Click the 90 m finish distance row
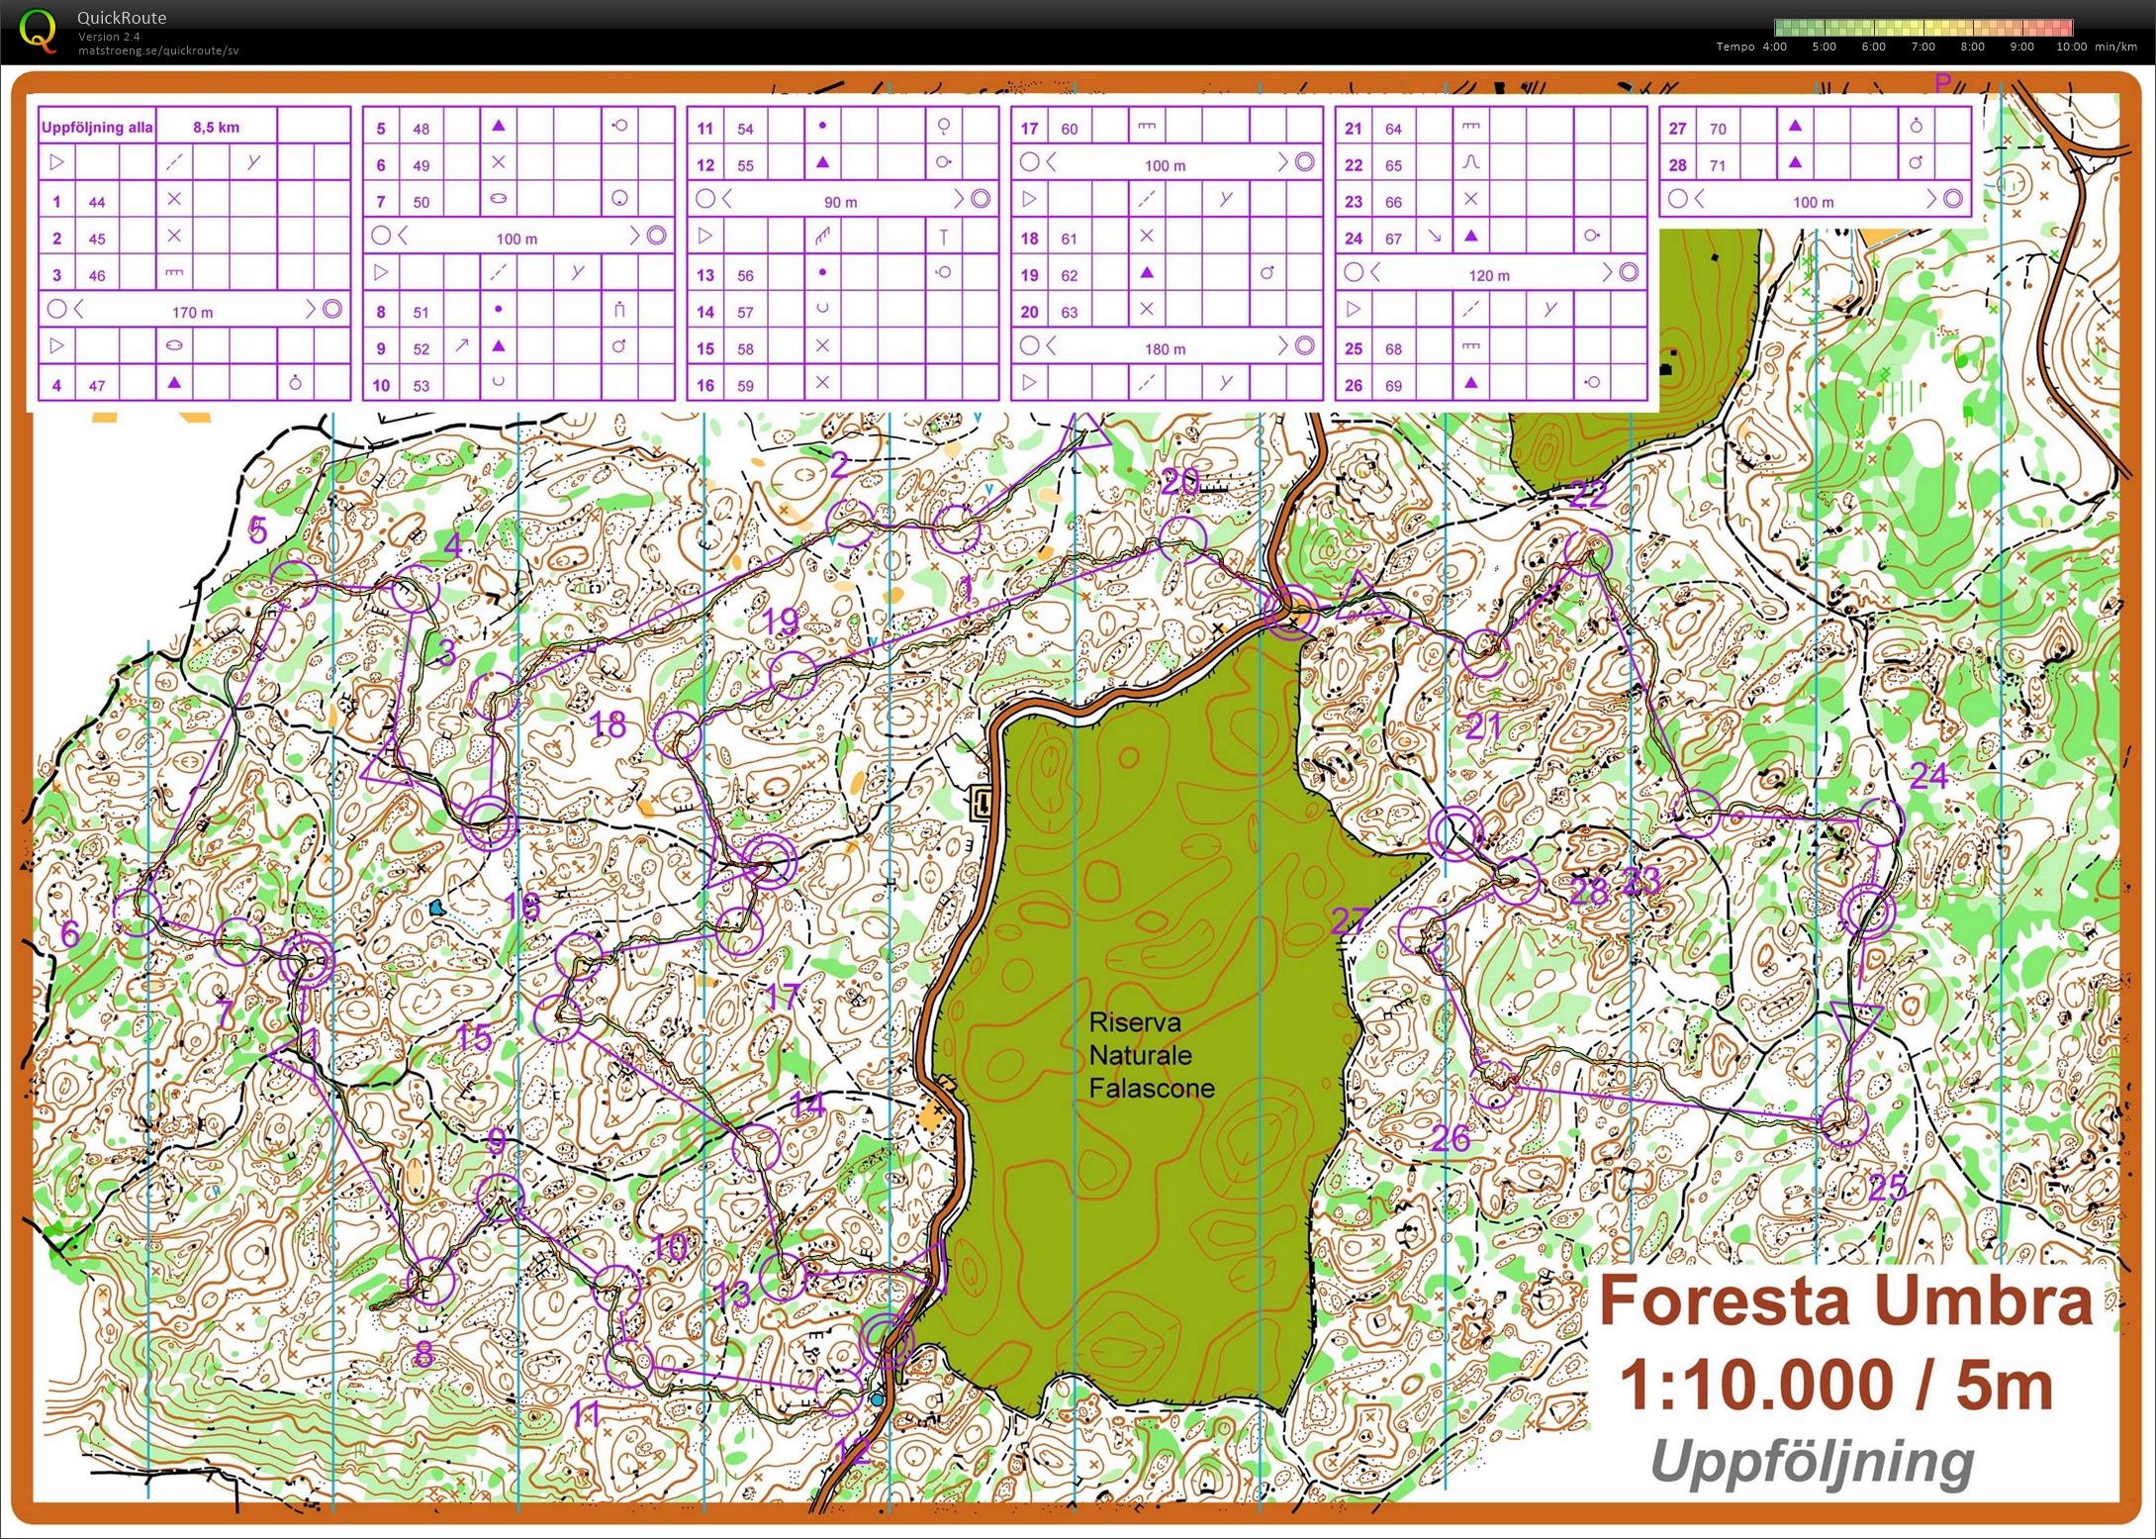 (842, 201)
